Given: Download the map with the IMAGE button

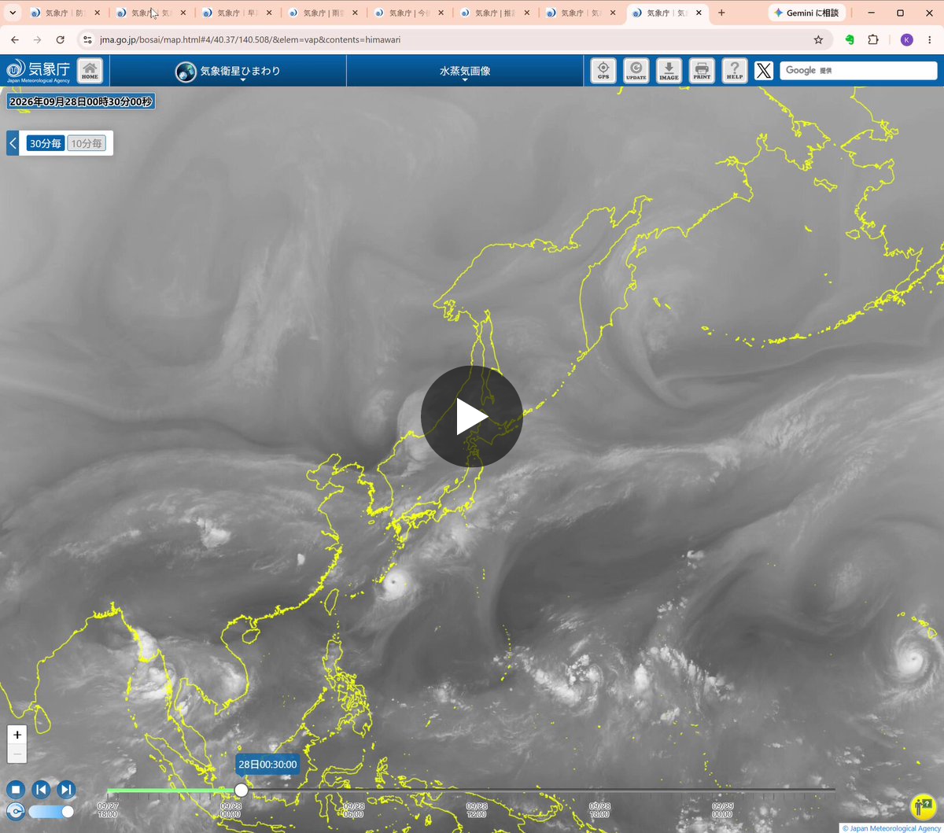Looking at the screenshot, I should click(669, 71).
